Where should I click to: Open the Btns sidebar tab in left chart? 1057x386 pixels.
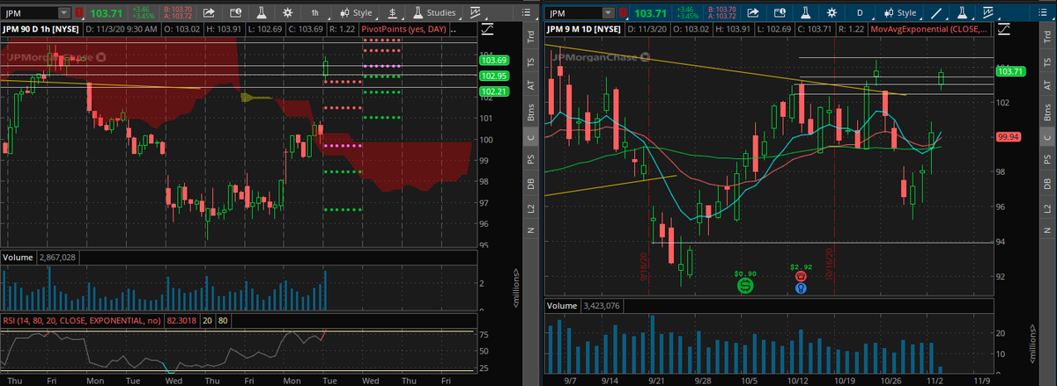[x=530, y=113]
